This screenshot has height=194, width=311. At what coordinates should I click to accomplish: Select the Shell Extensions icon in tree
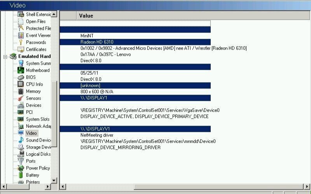21,14
